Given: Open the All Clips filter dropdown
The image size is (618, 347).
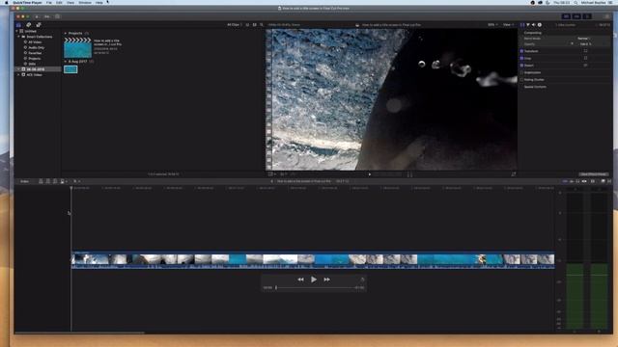Looking at the screenshot, I should pyautogui.click(x=235, y=25).
